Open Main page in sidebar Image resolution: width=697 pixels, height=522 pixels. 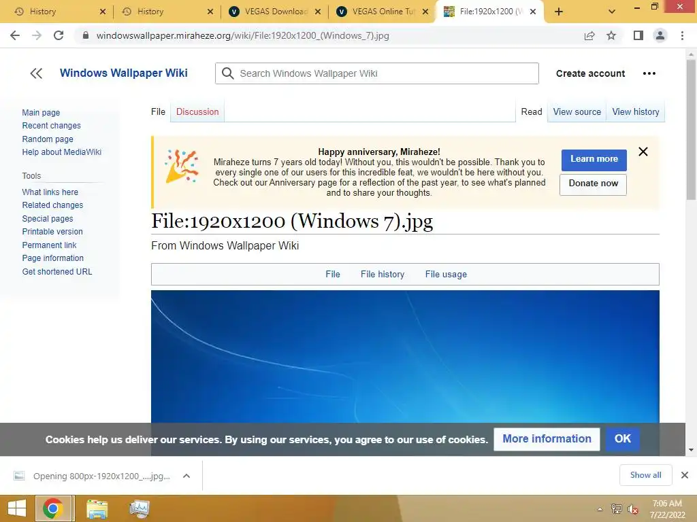[41, 113]
